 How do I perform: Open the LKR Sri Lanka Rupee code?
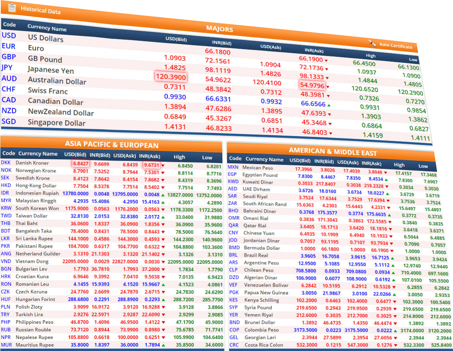(6, 239)
